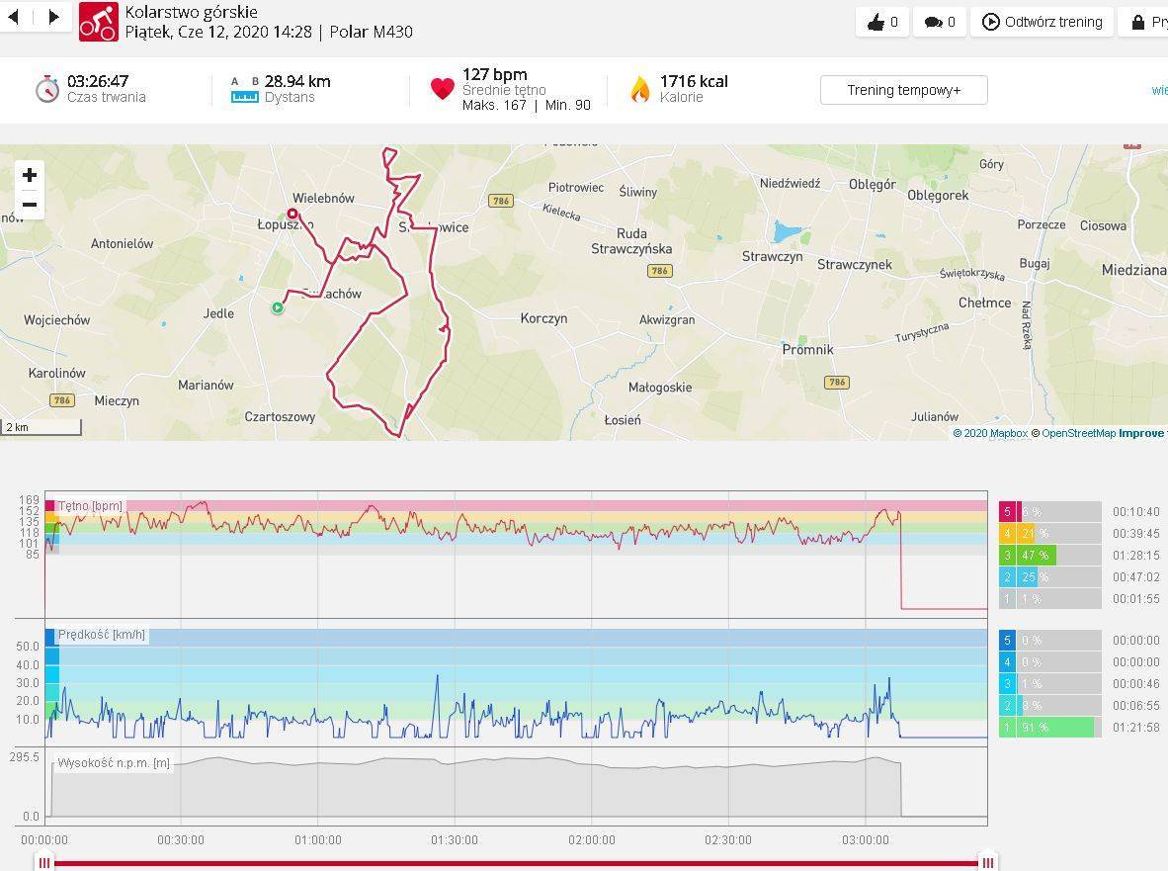Viewport: 1168px width, 871px height.
Task: Go to the next training session arrow
Action: click(53, 16)
